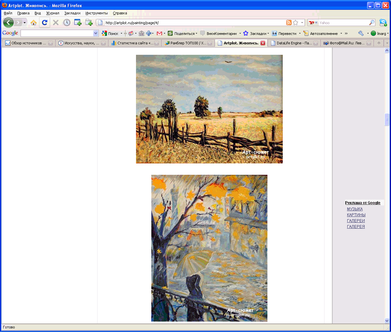Open a new window with toolbar icon
Screen dimensions: 391x332
click(78, 23)
